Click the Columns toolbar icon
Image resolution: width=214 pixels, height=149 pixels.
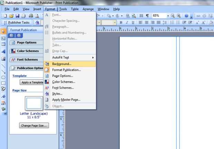(x=141, y=16)
